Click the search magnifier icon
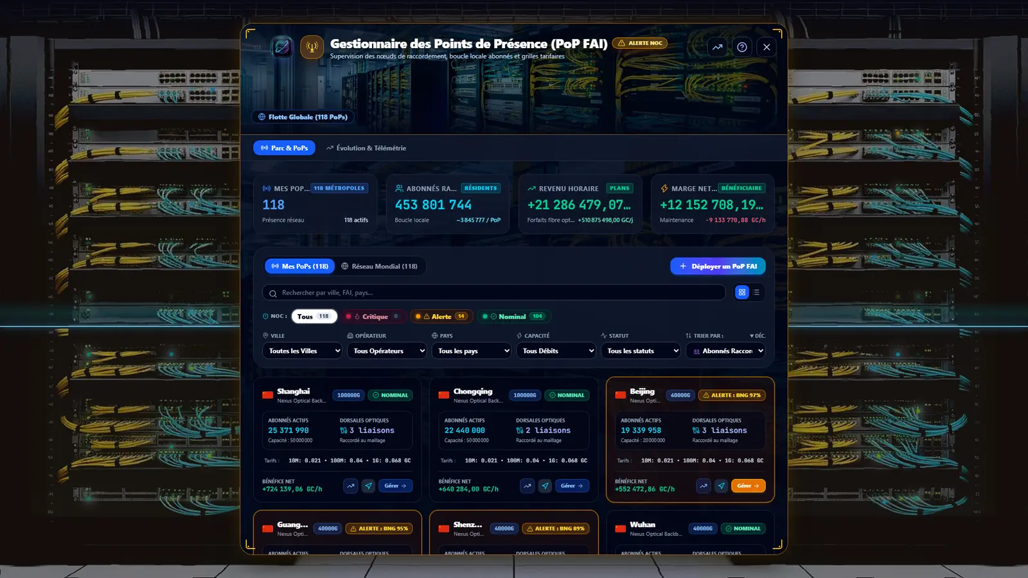1028x578 pixels. [x=273, y=293]
